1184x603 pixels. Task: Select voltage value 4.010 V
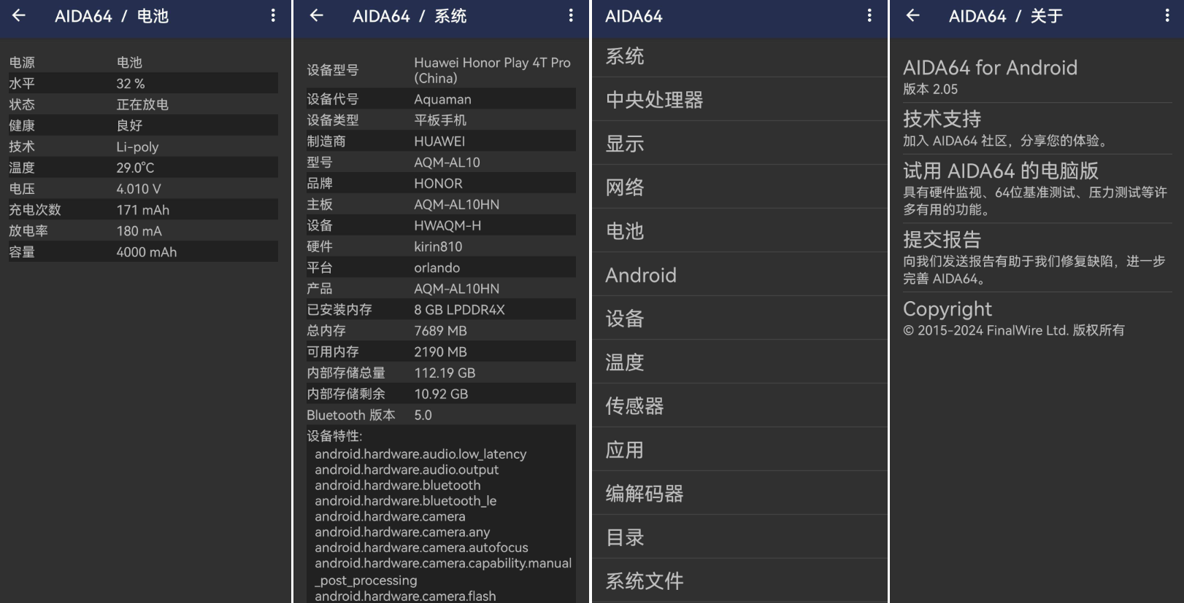coord(139,189)
